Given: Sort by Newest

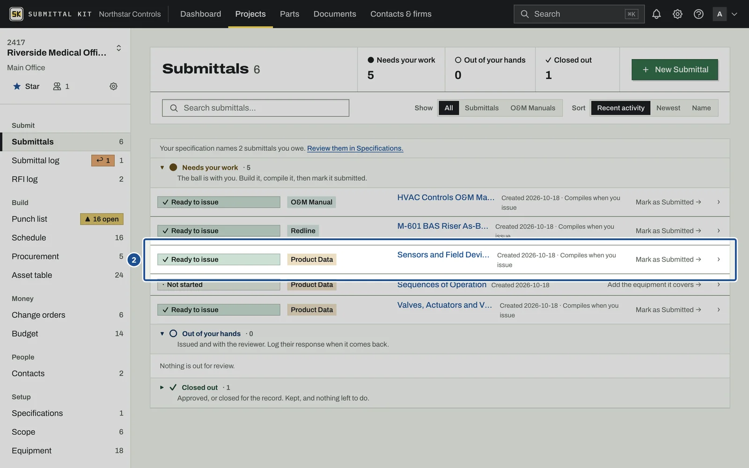Looking at the screenshot, I should (668, 108).
